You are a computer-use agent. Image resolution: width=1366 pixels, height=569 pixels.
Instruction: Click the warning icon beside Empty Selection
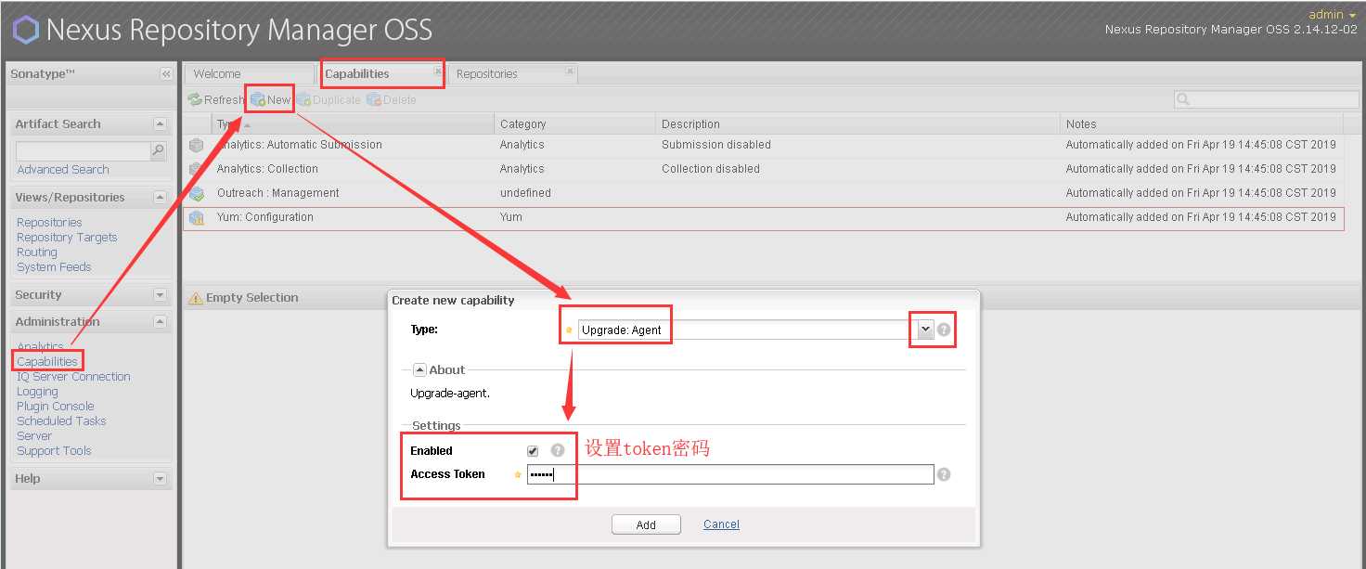195,298
